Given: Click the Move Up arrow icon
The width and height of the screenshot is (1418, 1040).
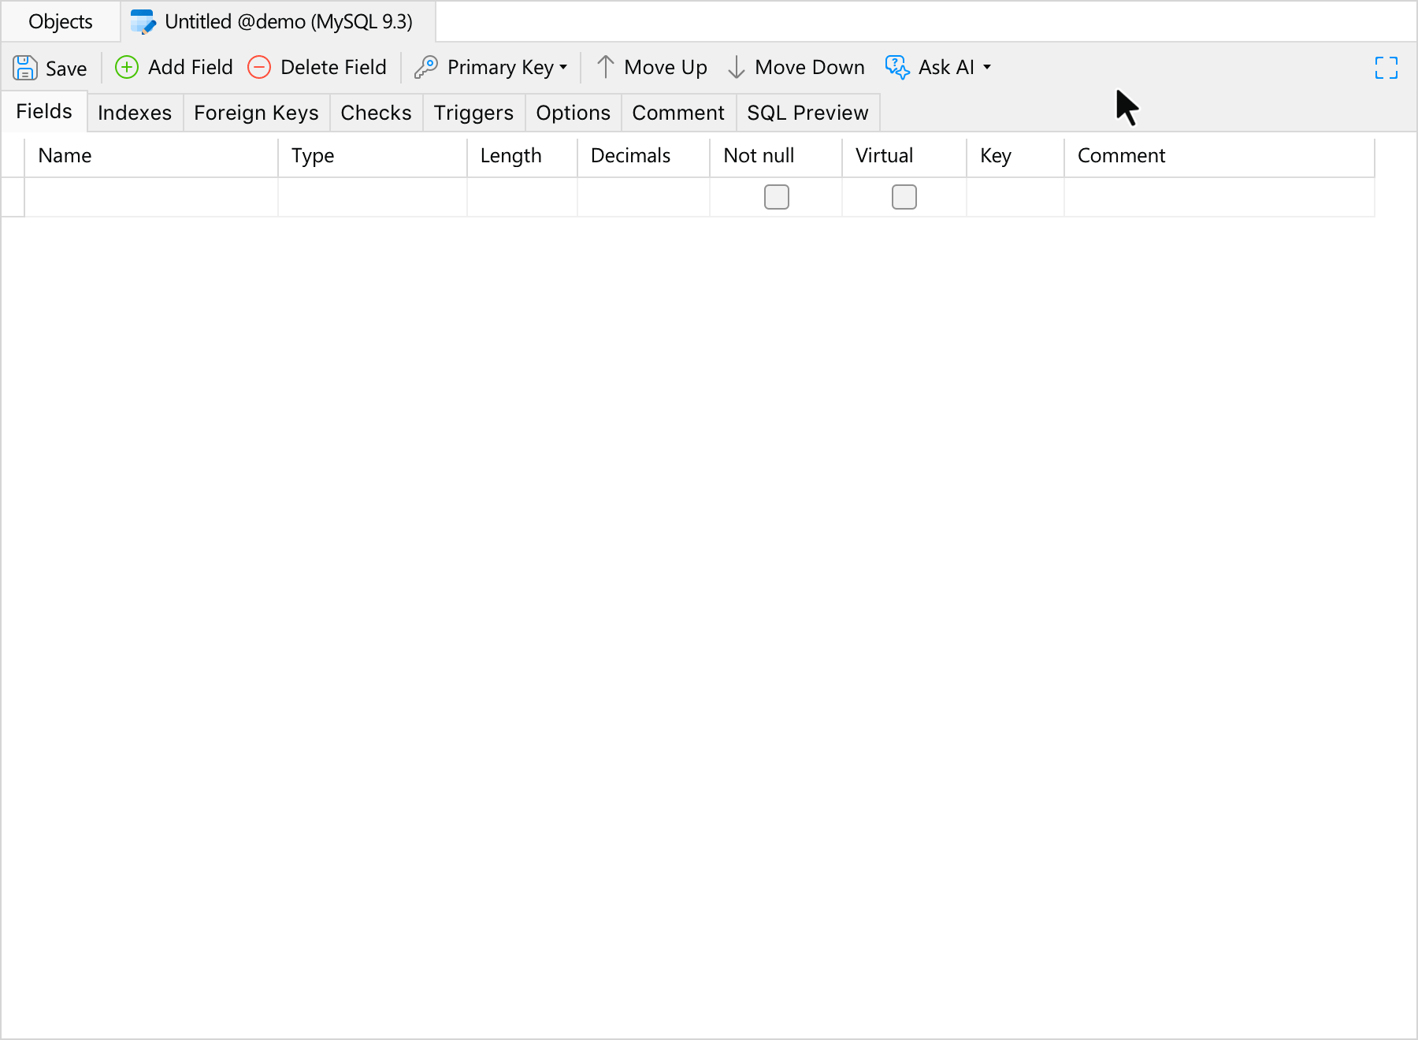Looking at the screenshot, I should [x=605, y=67].
